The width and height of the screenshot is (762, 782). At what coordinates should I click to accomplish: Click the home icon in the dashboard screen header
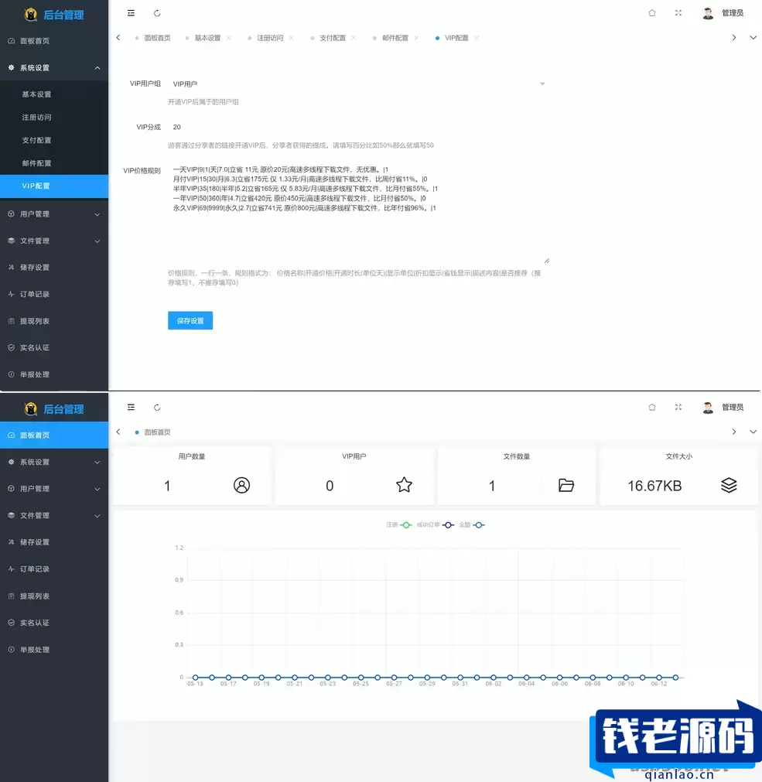point(652,408)
